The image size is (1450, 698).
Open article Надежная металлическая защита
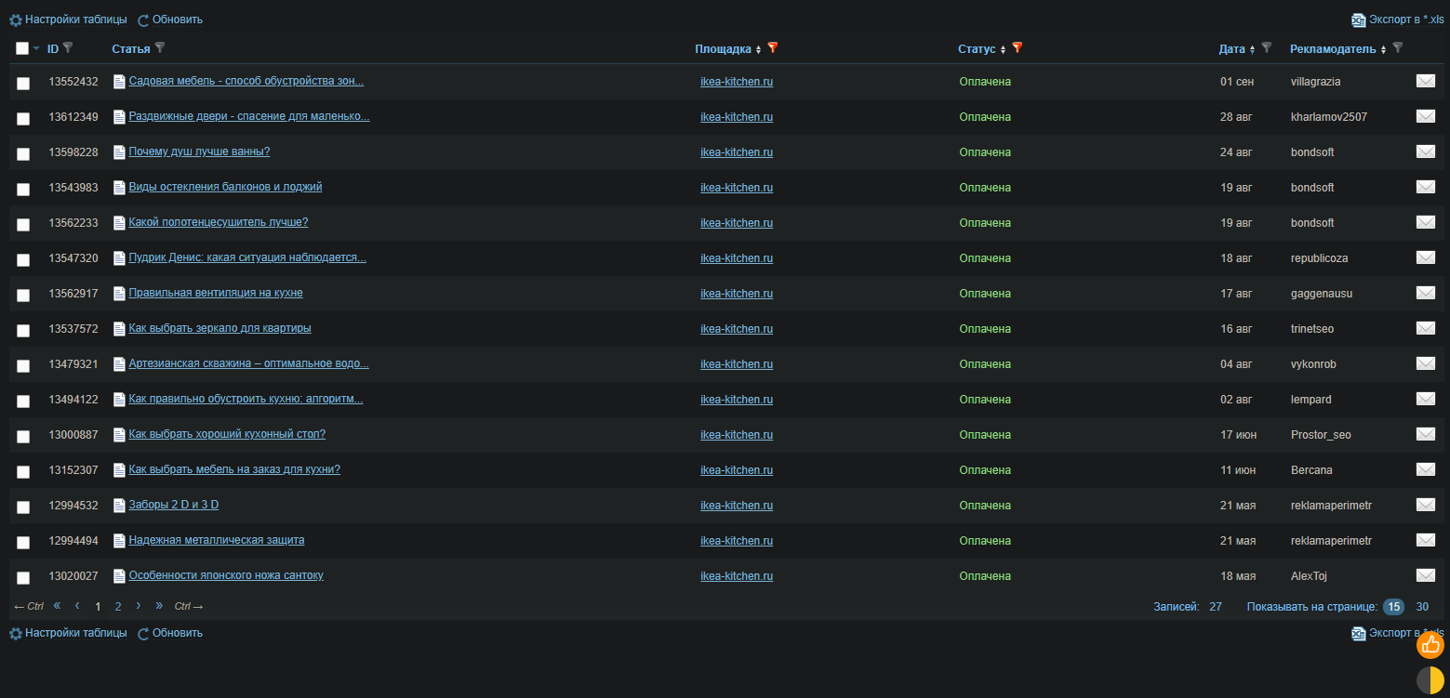pyautogui.click(x=217, y=540)
